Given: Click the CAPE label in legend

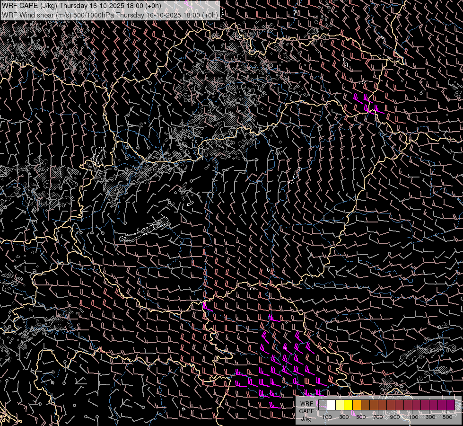Looking at the screenshot, I should [x=306, y=411].
